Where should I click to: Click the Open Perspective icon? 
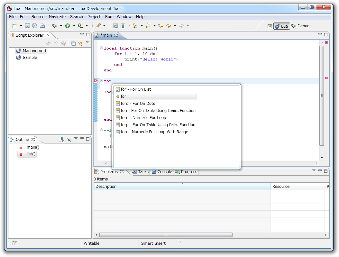[270, 26]
